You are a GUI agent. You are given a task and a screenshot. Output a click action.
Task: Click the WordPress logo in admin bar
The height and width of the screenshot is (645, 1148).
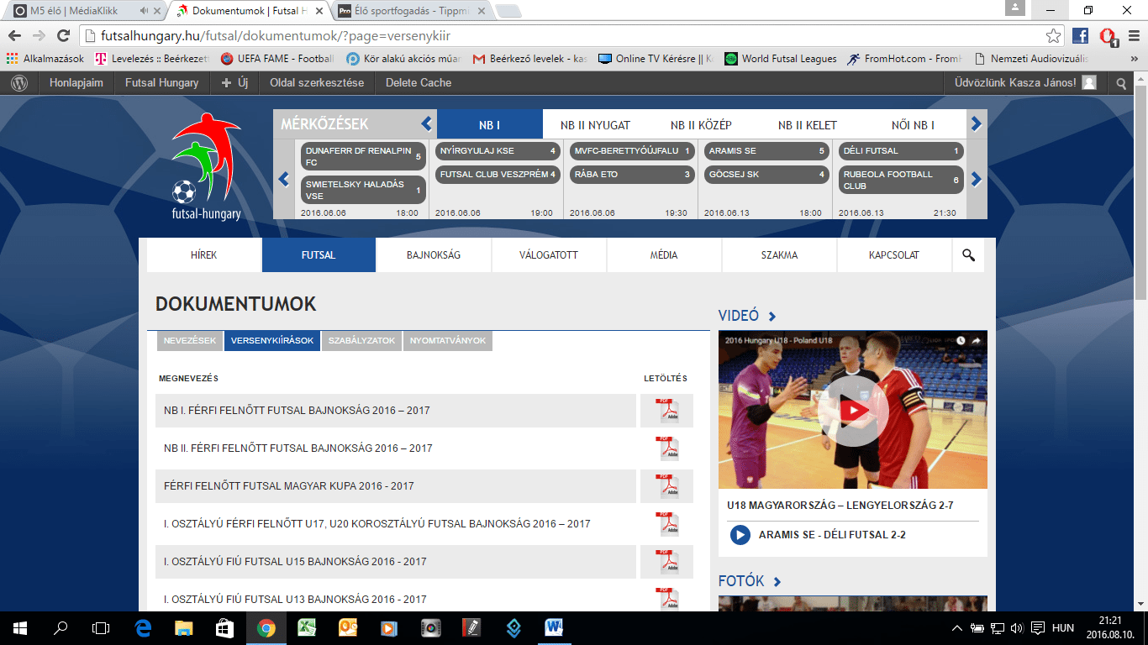click(19, 83)
